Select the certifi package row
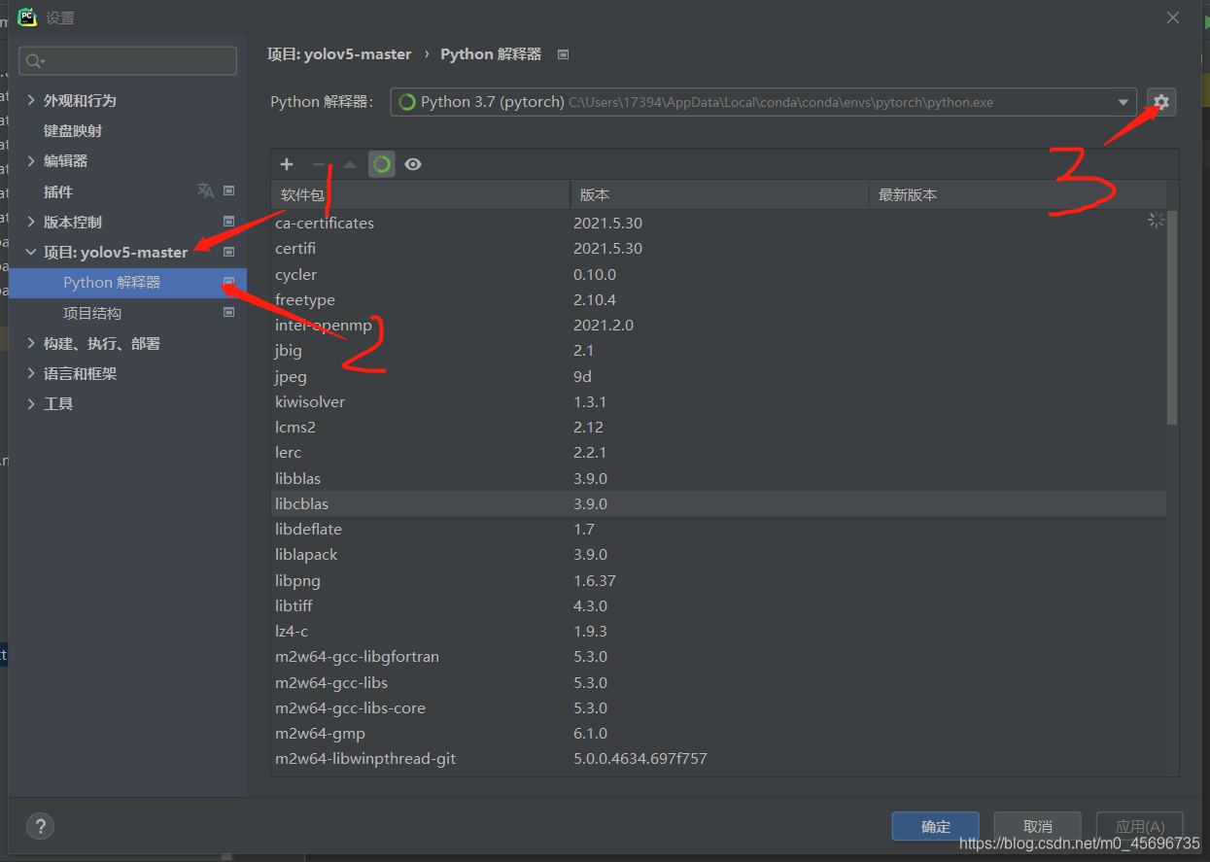This screenshot has height=862, width=1210. (718, 249)
